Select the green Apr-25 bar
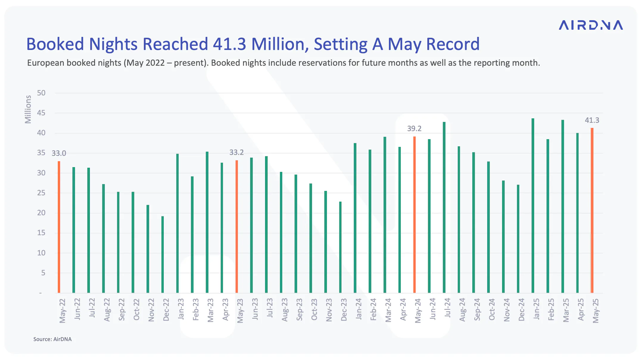 pyautogui.click(x=577, y=213)
